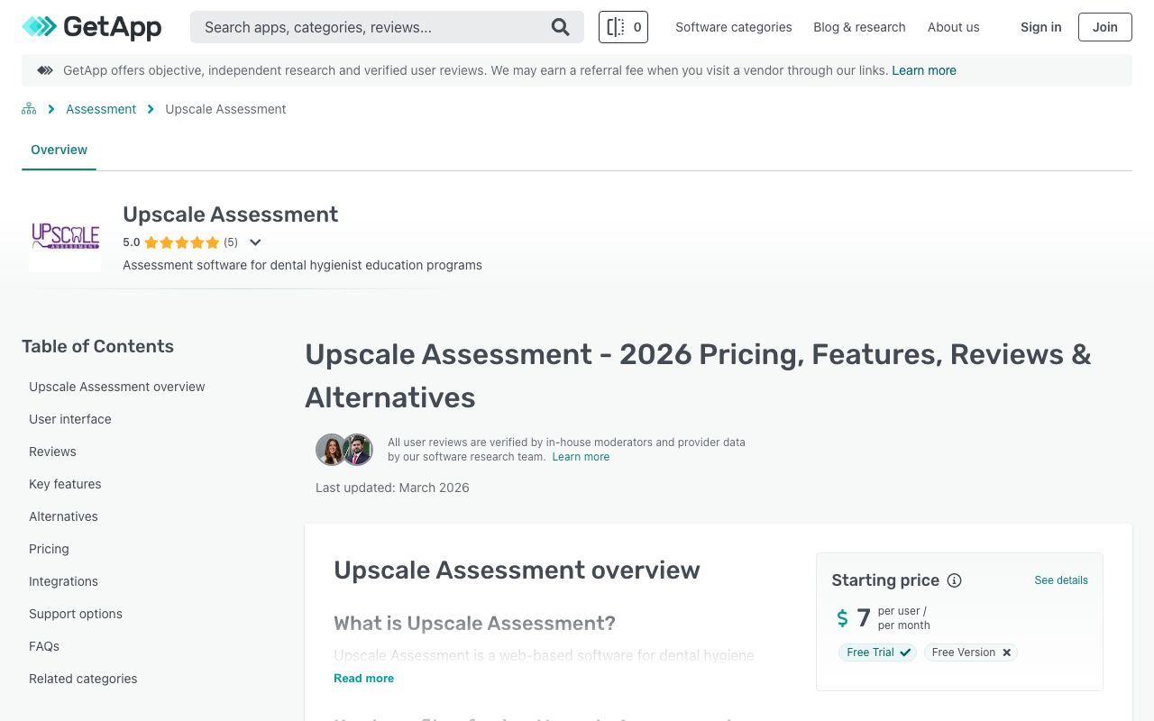
Task: Click the Free Trial badge
Action: click(x=878, y=653)
